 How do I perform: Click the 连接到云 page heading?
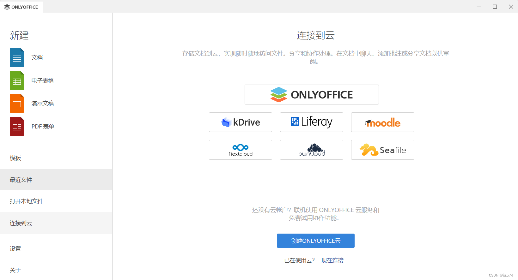[x=315, y=35]
